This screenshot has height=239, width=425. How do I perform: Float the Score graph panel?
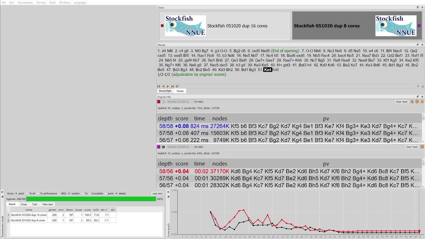[x=168, y=197]
